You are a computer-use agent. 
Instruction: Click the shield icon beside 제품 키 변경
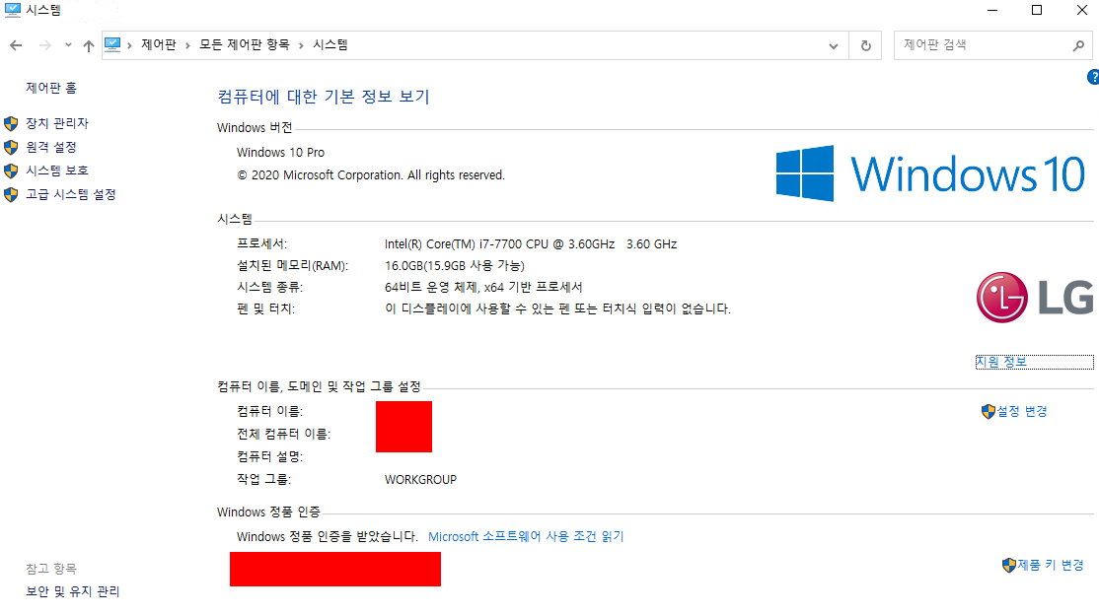click(x=1009, y=566)
